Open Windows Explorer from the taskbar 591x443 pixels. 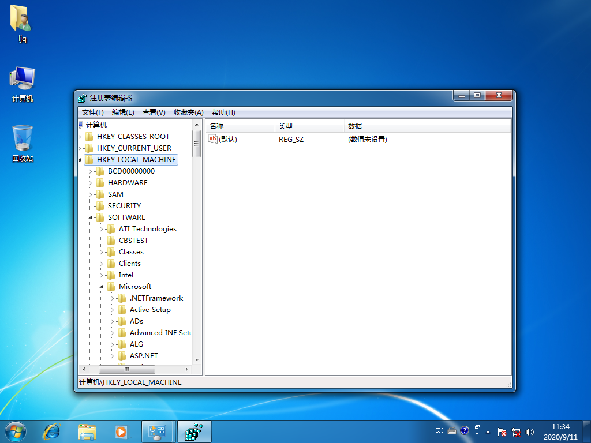click(x=87, y=431)
